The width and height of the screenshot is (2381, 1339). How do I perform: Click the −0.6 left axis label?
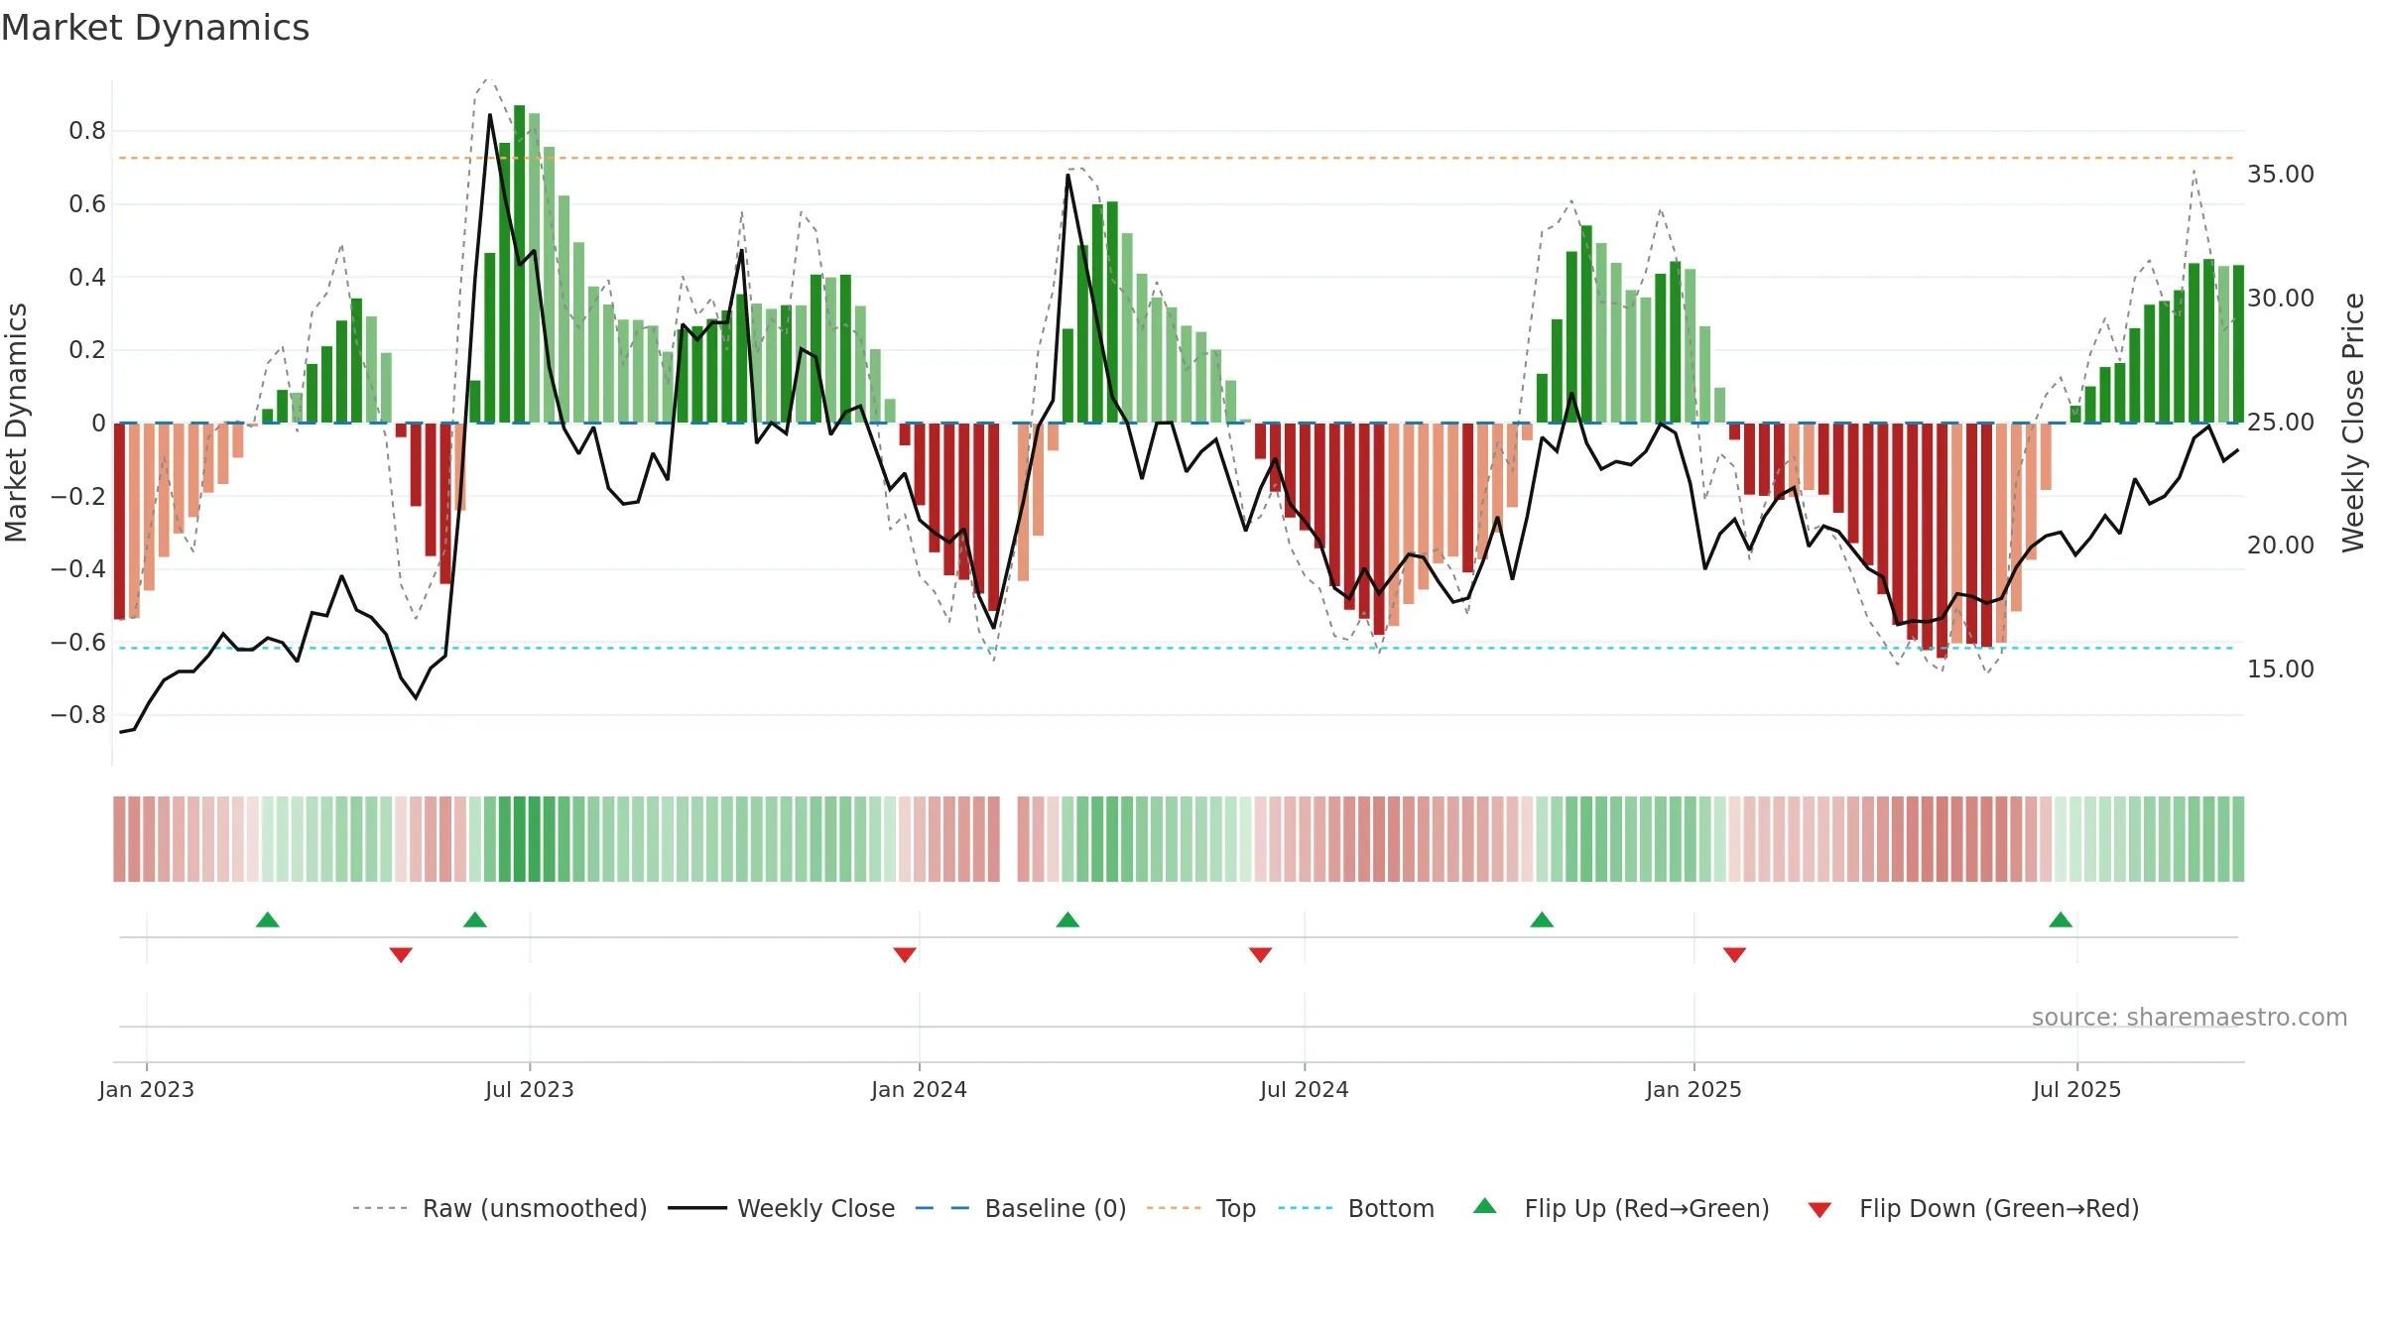77,642
